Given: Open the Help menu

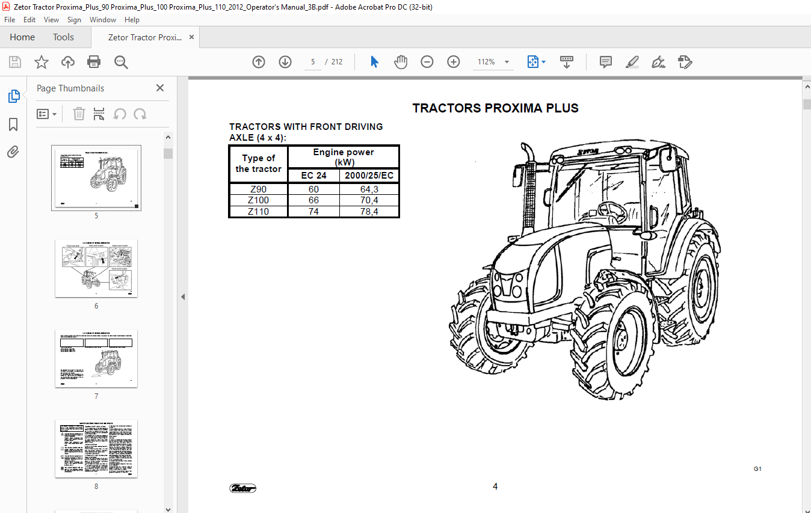Looking at the screenshot, I should [132, 20].
